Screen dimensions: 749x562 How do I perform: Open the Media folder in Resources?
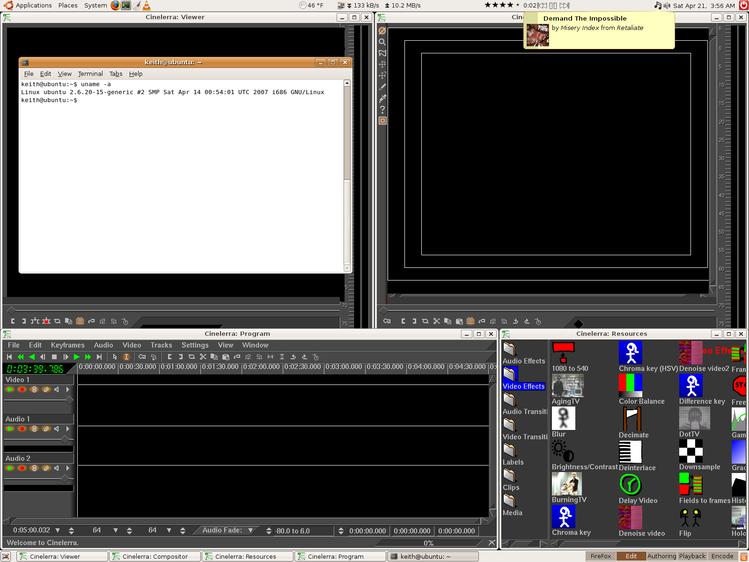point(512,505)
